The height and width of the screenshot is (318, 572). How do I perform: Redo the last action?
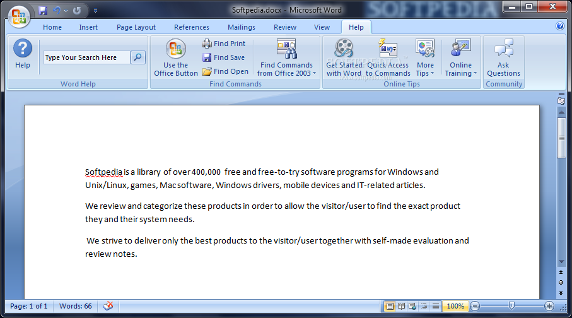[76, 11]
